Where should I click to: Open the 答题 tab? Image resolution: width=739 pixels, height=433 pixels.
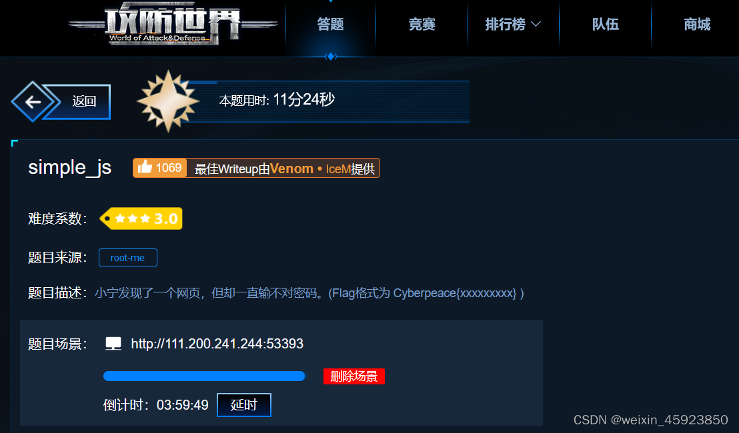[x=330, y=24]
